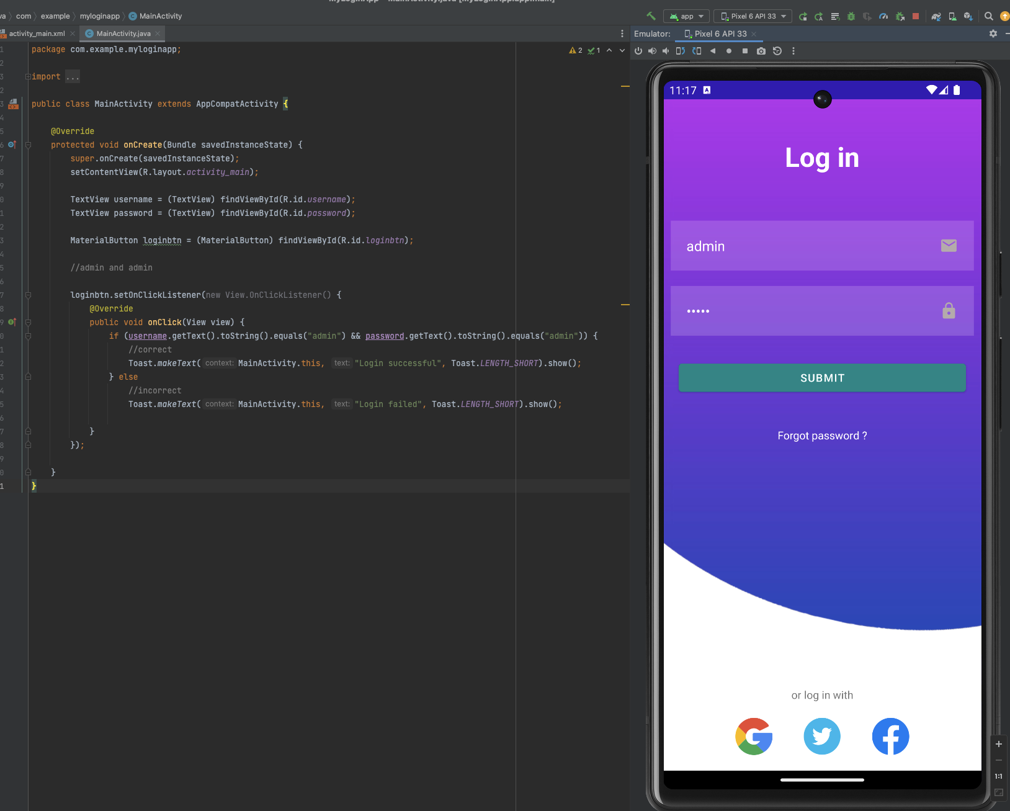Select the Google login icon in the app
1010x811 pixels.
pyautogui.click(x=754, y=737)
